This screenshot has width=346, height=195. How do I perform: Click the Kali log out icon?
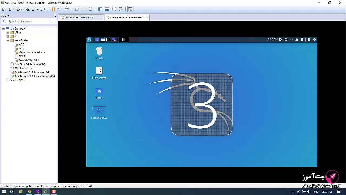[314, 40]
